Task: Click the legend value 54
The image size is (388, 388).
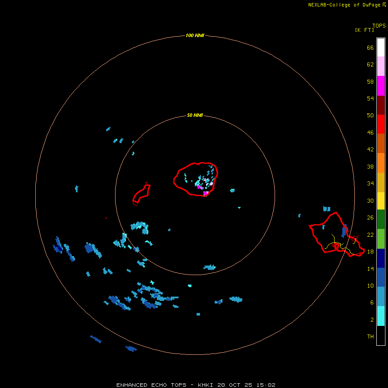Action: point(370,98)
